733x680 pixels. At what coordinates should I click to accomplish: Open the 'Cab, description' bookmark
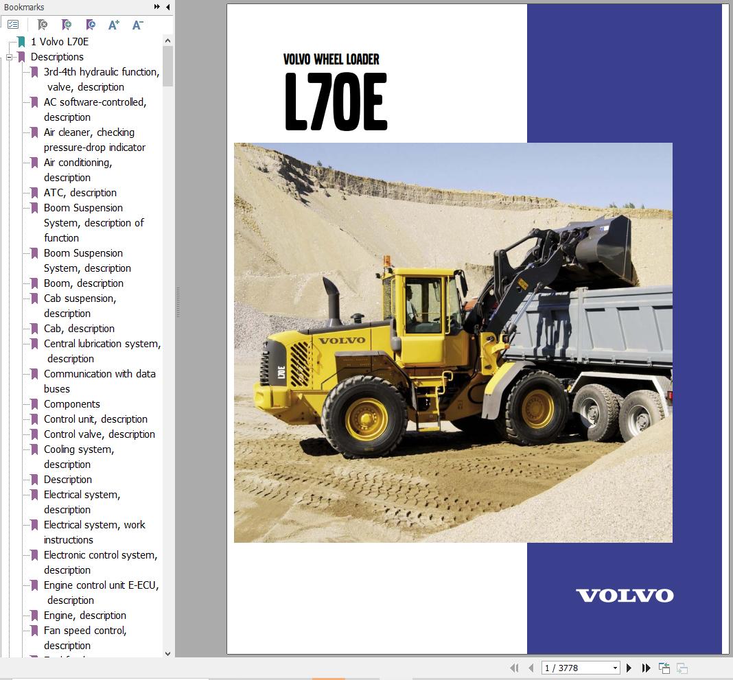point(79,329)
